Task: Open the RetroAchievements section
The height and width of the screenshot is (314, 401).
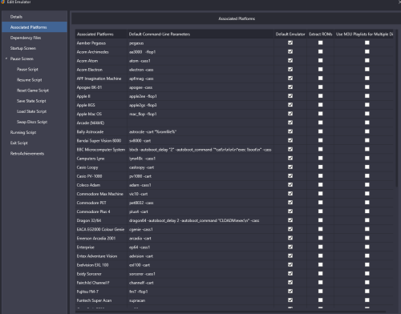Action: [x=27, y=154]
